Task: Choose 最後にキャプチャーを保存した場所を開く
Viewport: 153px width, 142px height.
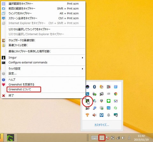Action: (x=43, y=51)
